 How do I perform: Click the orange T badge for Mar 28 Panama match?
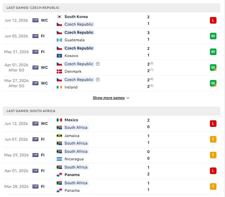pyautogui.click(x=213, y=187)
